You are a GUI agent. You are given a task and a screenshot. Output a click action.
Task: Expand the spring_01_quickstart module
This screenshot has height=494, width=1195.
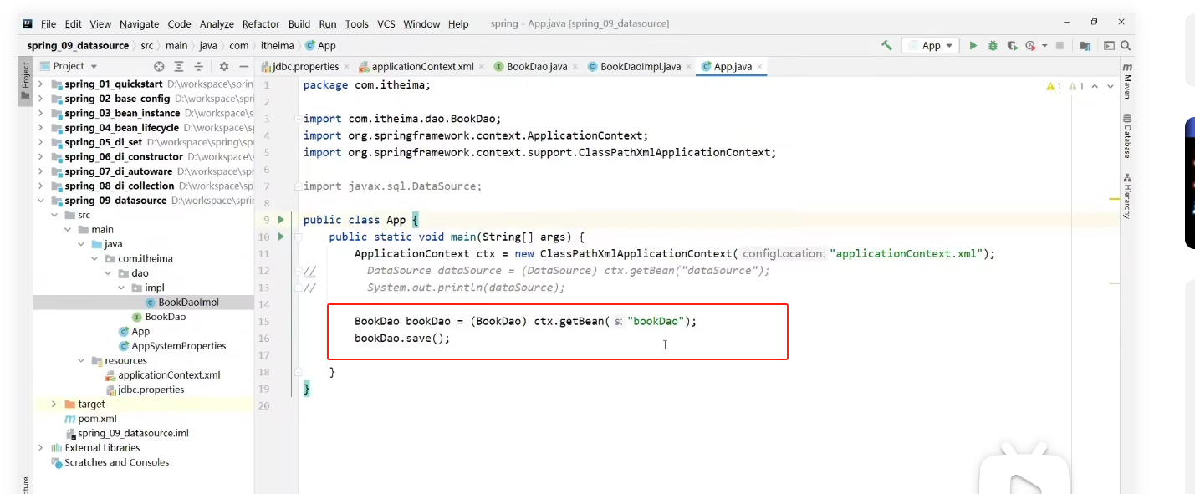click(x=40, y=84)
